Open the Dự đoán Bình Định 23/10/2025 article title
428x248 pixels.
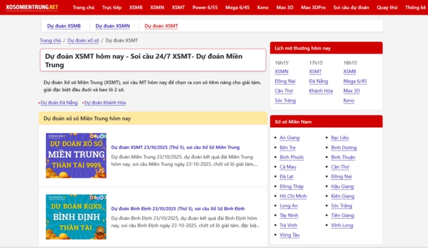tap(178, 209)
